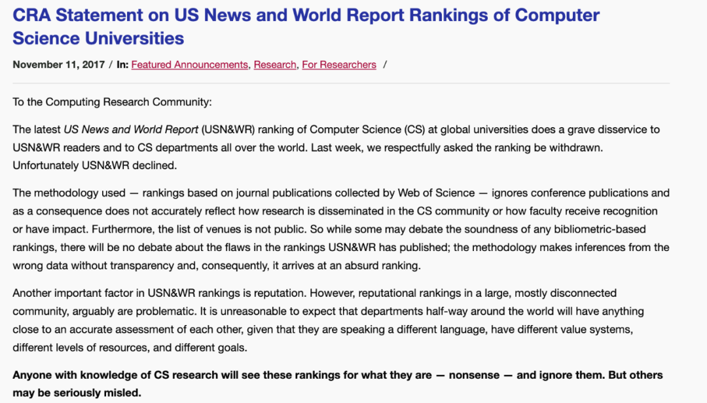Click the italic 'US News and World Report' text
The image size is (707, 403).
[x=131, y=130]
